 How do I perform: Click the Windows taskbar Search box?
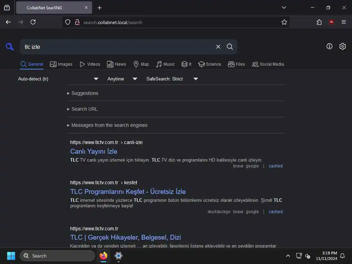coord(57,256)
